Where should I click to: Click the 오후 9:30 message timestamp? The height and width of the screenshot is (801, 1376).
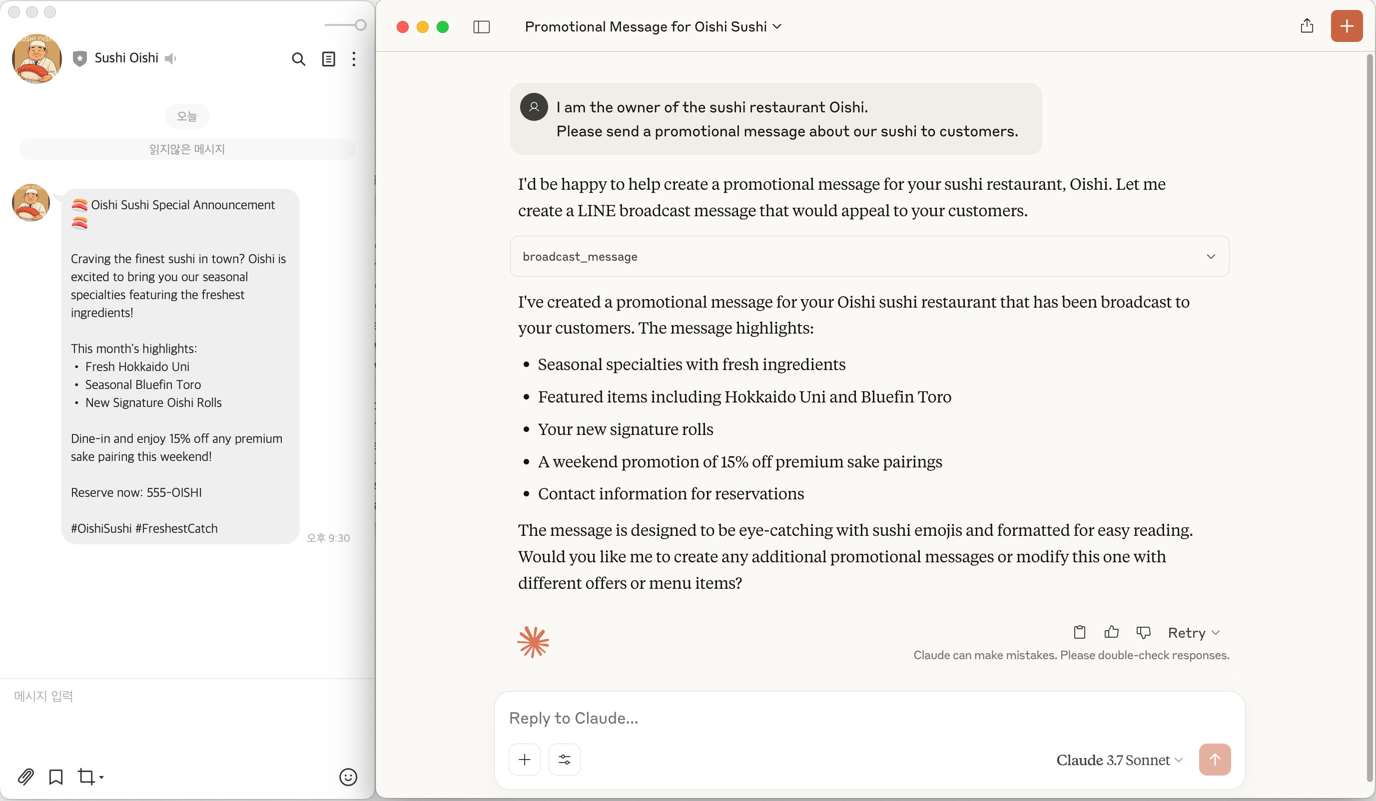tap(328, 538)
